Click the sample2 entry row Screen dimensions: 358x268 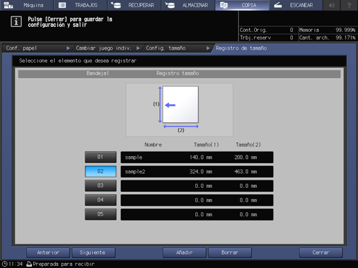point(197,171)
